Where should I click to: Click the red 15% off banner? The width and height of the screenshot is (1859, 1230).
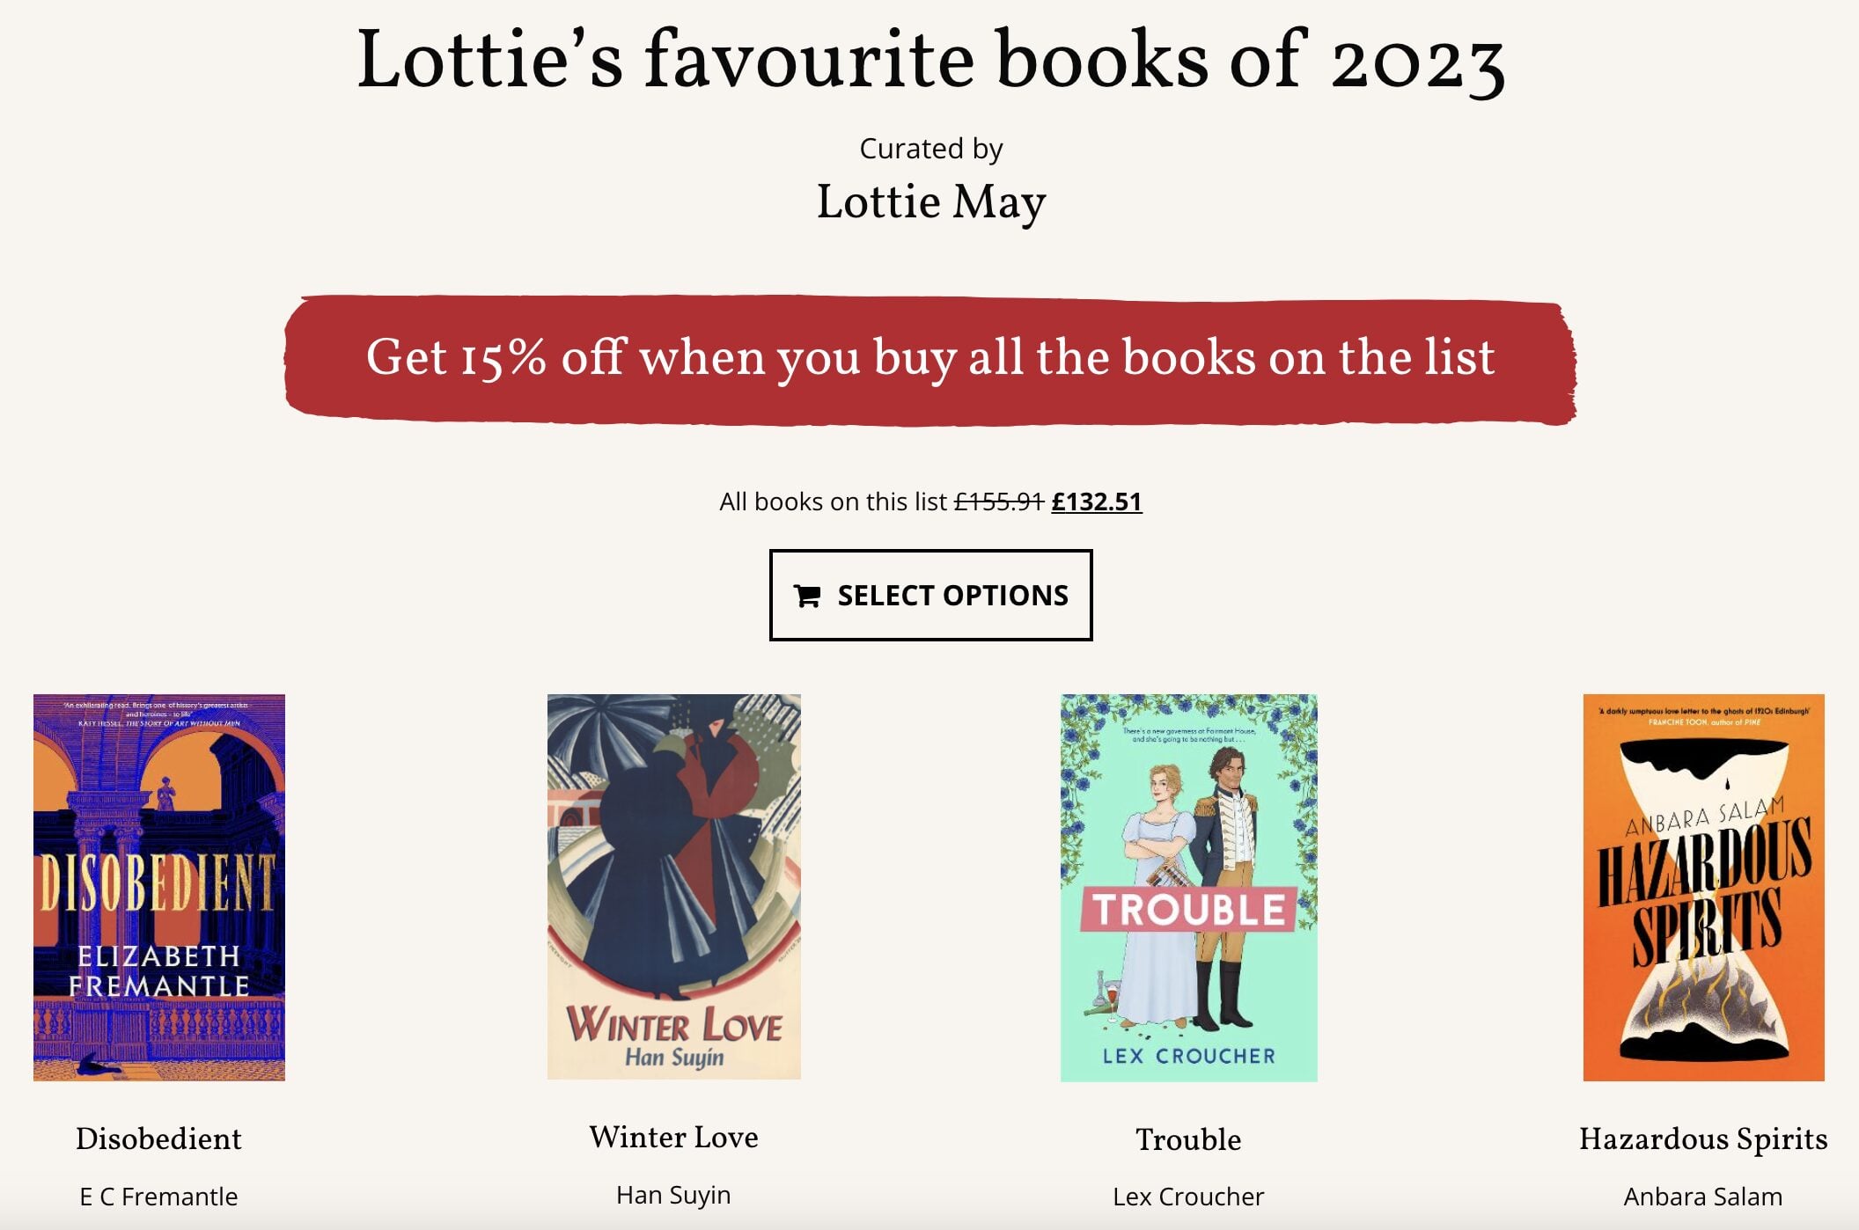point(930,359)
